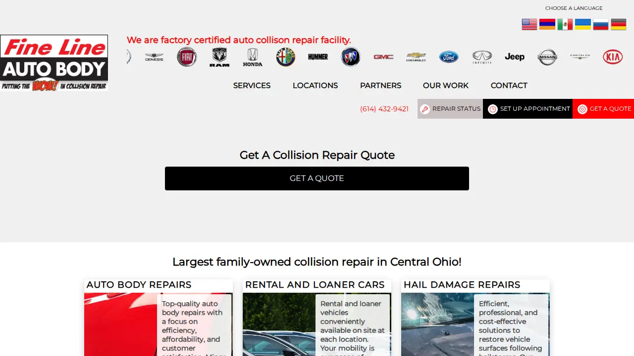Go to the Partners page
This screenshot has width=634, height=356.
point(380,86)
